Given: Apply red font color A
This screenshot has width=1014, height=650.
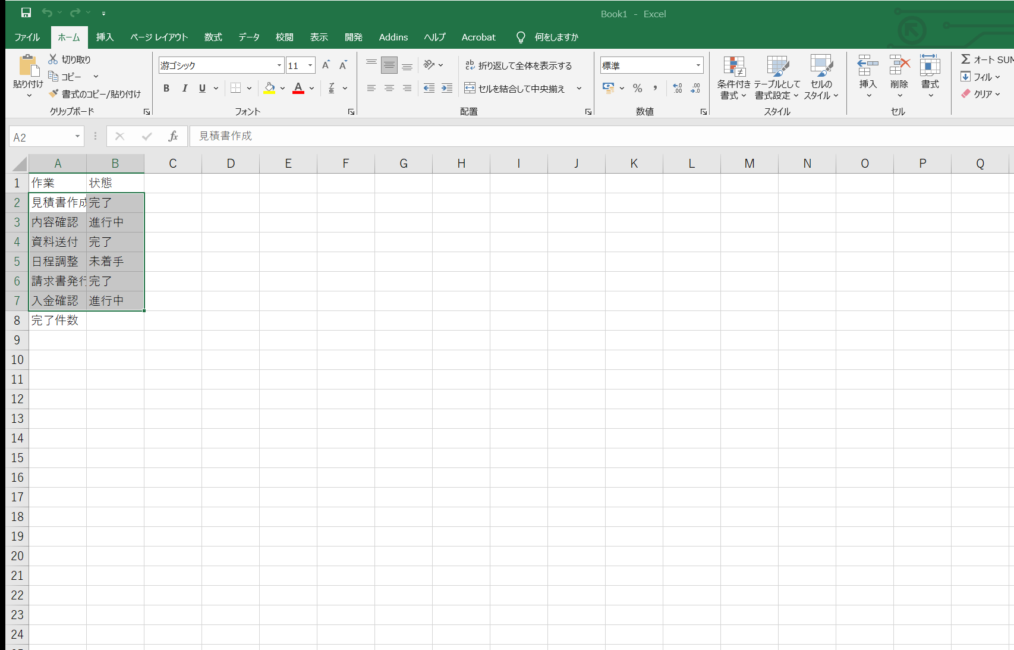Looking at the screenshot, I should 298,88.
